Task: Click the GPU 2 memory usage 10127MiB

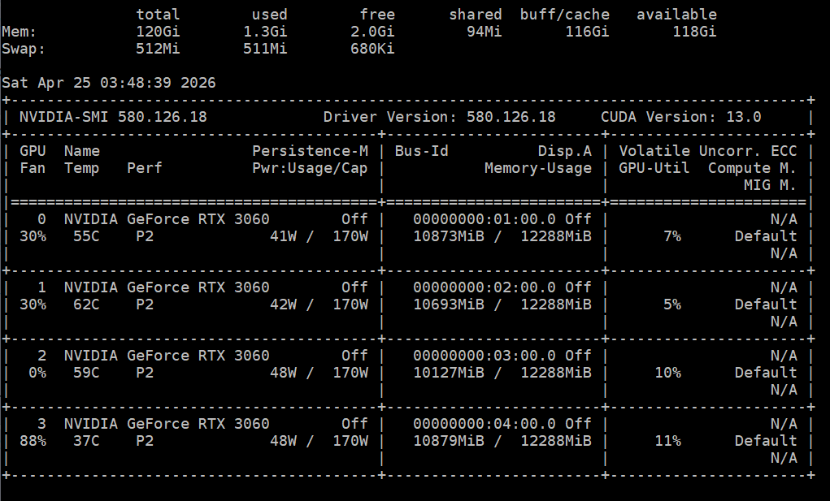Action: click(449, 373)
